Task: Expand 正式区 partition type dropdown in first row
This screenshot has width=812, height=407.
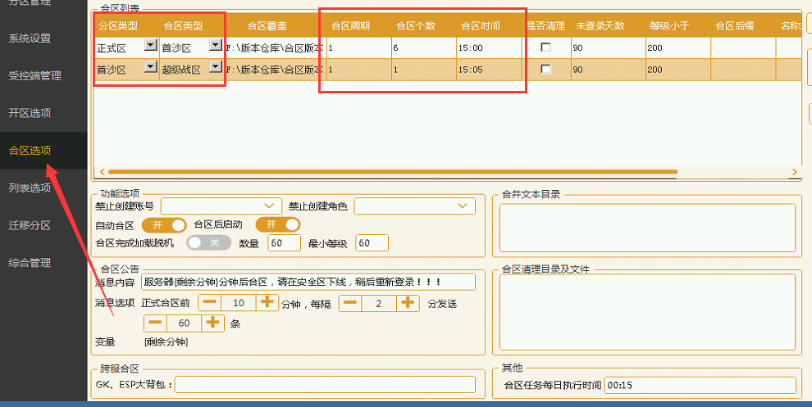Action: (x=151, y=46)
